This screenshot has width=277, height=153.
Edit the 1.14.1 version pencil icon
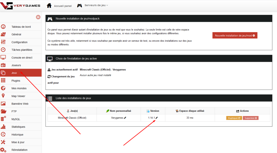pyautogui.click(x=157, y=118)
